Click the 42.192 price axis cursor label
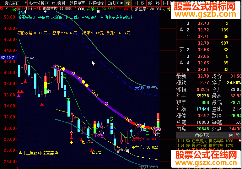242x169 pixels. 8,57
